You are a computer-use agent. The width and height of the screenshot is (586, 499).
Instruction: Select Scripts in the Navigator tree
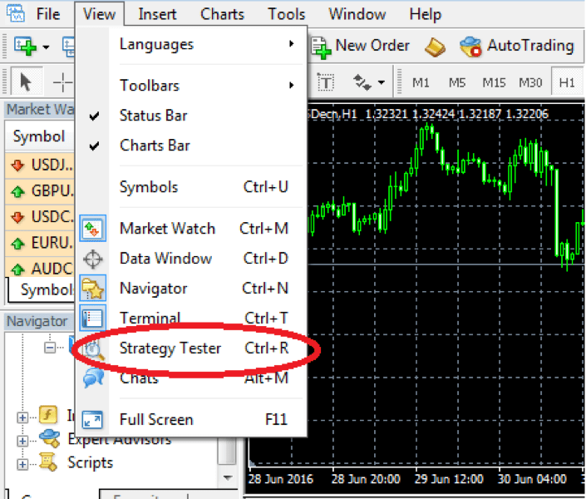(x=90, y=462)
